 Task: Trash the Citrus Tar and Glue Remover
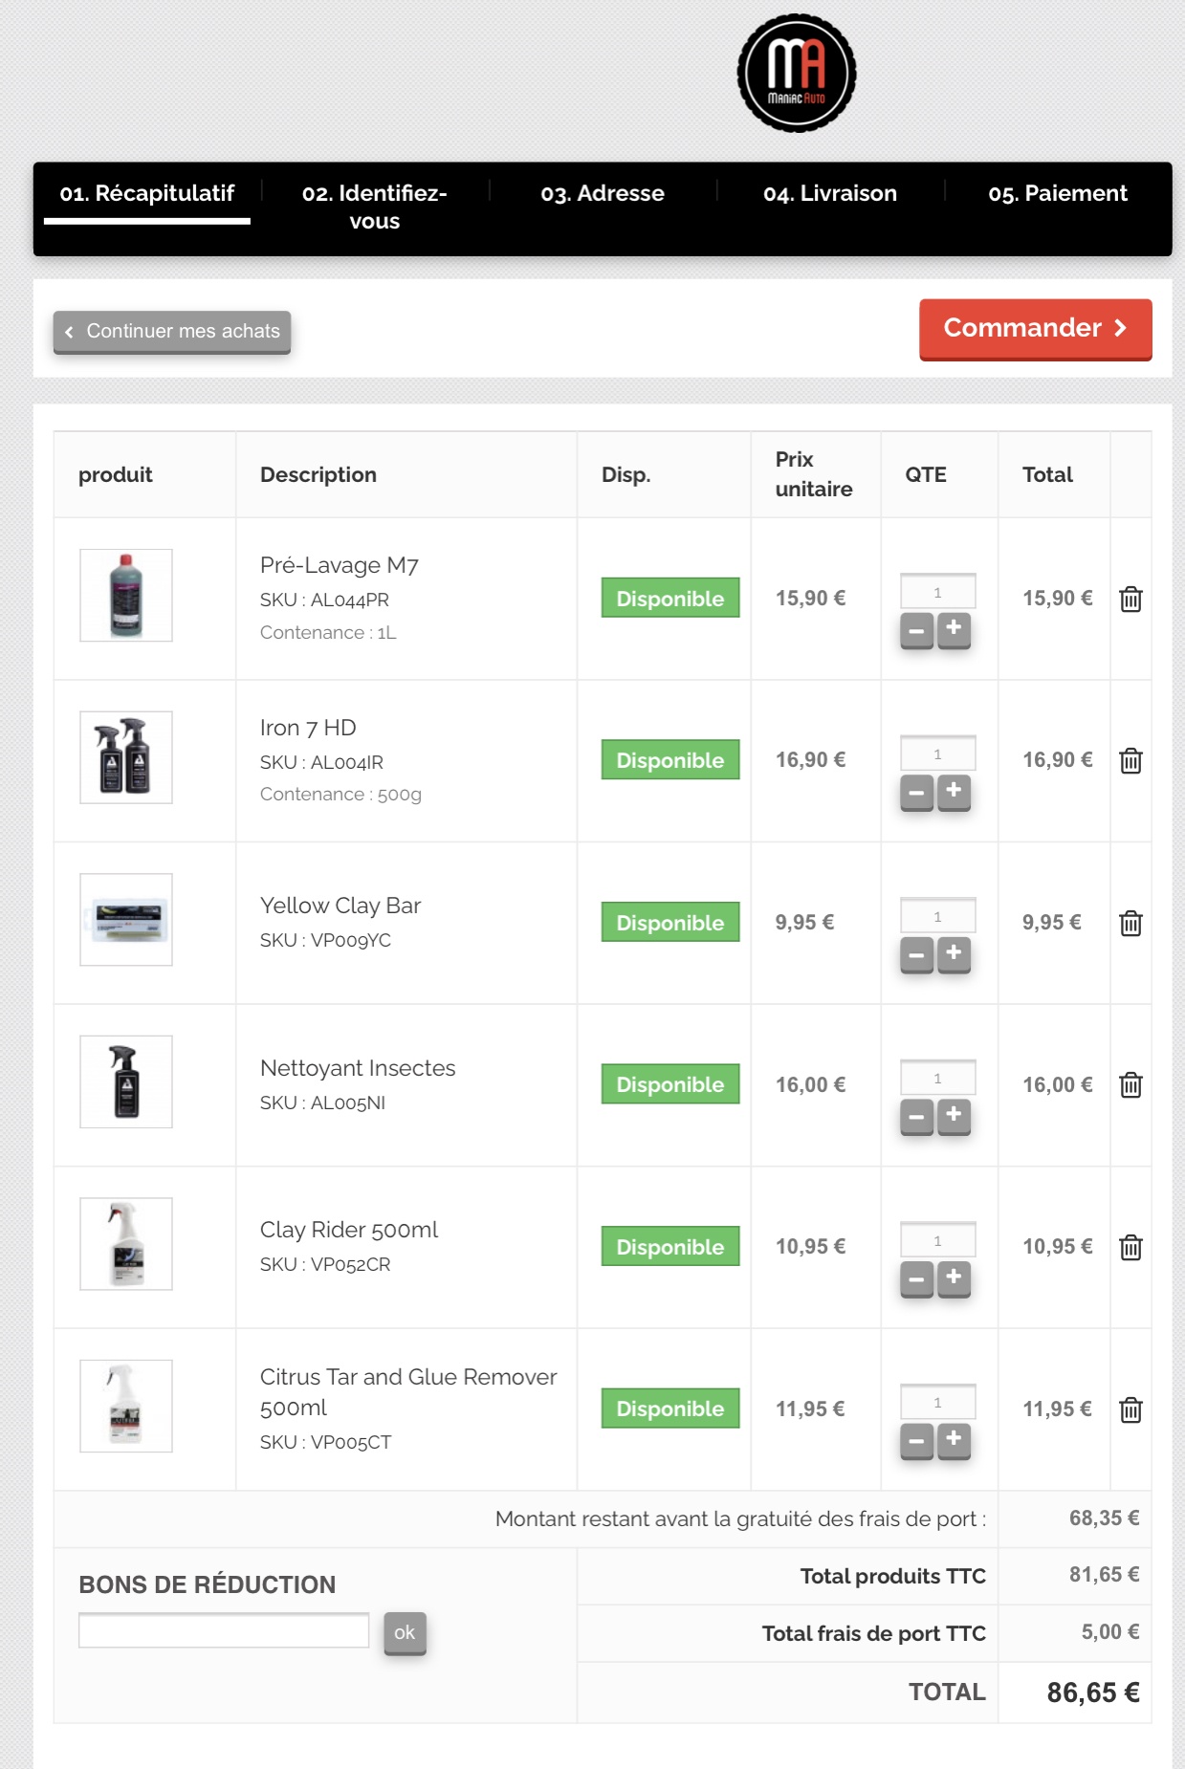click(1130, 1409)
